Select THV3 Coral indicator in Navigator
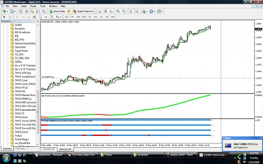This screenshot has height=164, width=263. tap(21, 80)
